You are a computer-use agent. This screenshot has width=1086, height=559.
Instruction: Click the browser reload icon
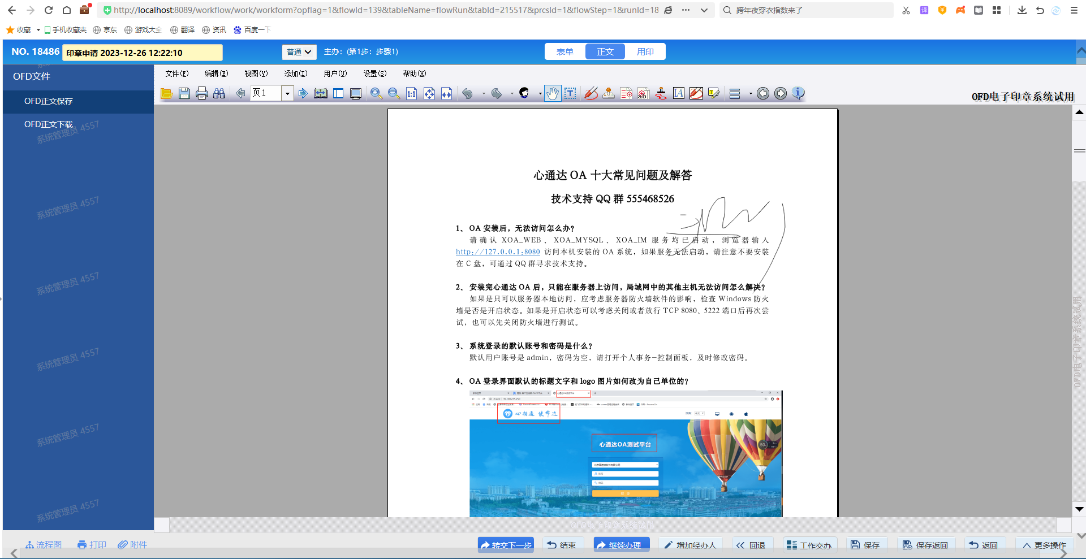click(49, 10)
